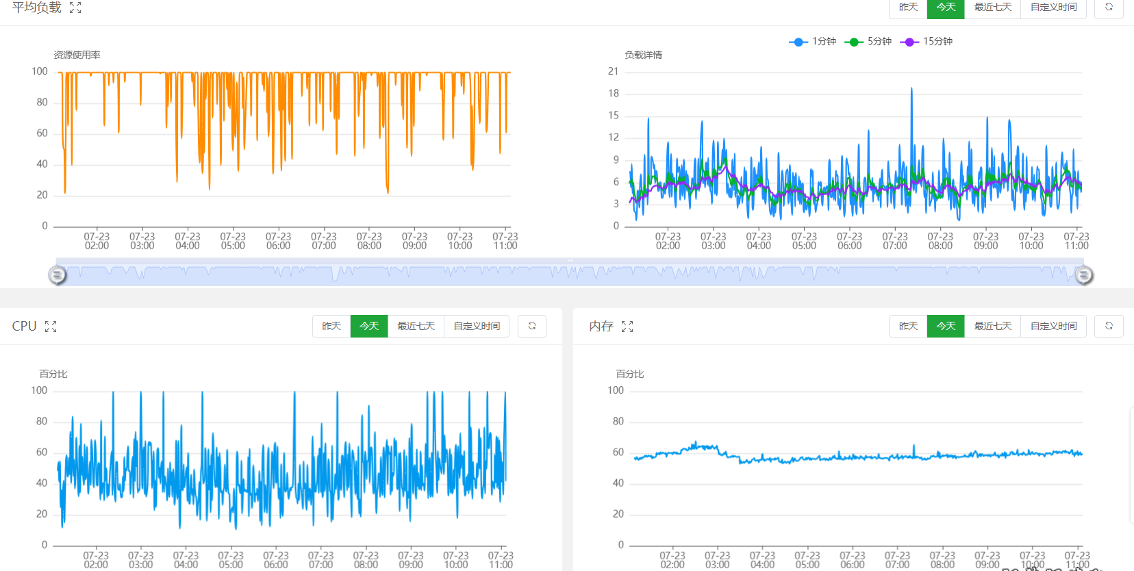
Task: Select 昨天 in the CPU panel
Action: [x=331, y=326]
